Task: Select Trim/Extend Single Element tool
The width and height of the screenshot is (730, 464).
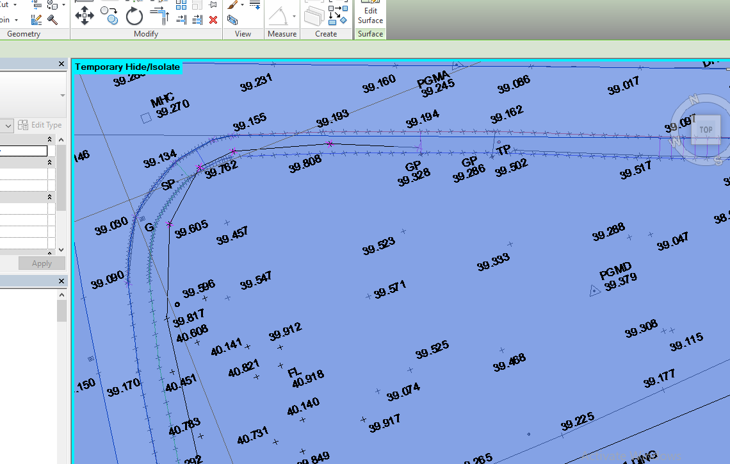Action: click(182, 20)
